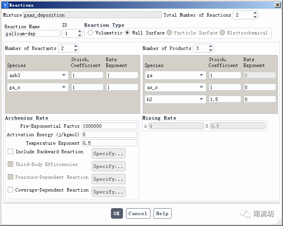Increase Total Number of Reactions
Viewport: 283px width, 226px height.
pyautogui.click(x=255, y=13)
